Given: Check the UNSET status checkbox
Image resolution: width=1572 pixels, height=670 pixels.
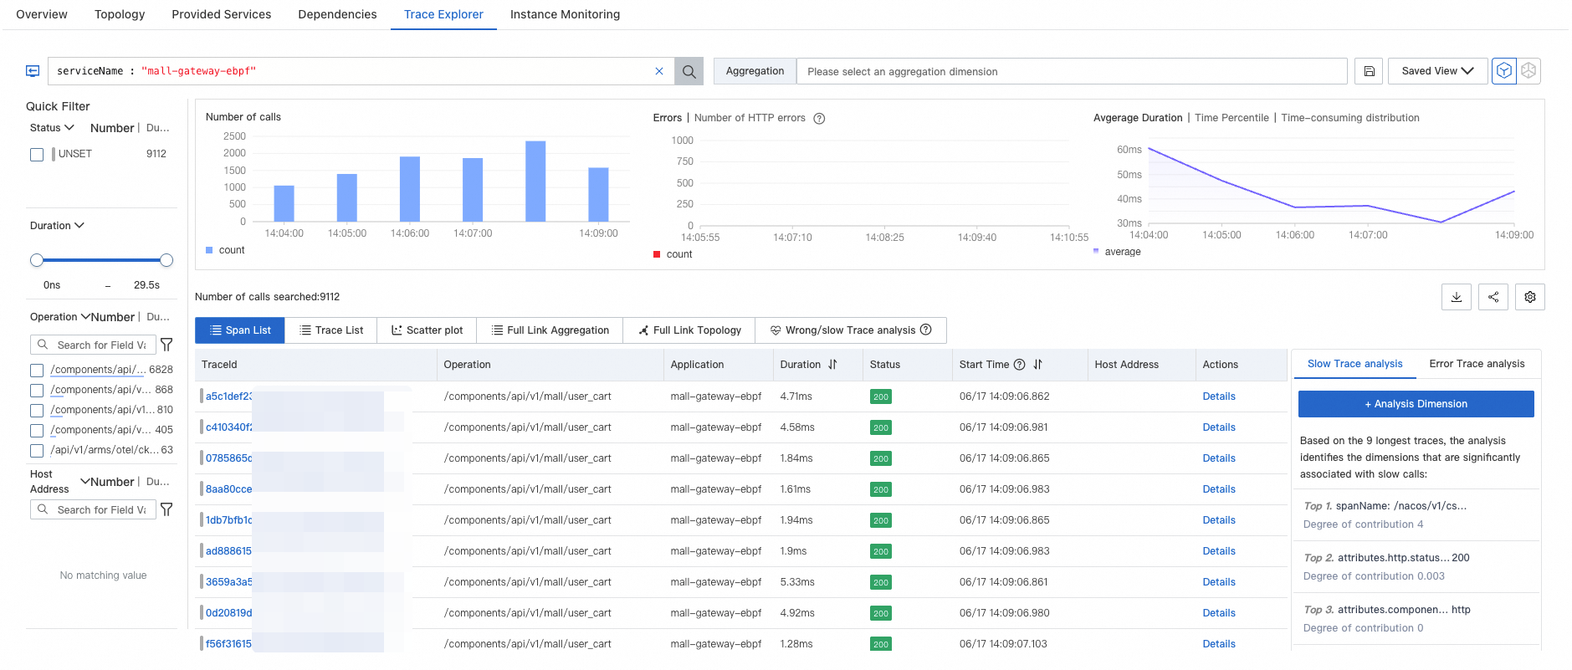Looking at the screenshot, I should point(37,155).
